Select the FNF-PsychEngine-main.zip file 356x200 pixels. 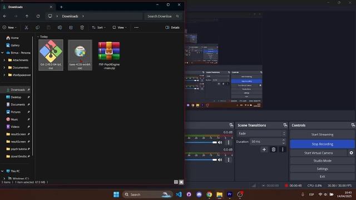point(109,55)
